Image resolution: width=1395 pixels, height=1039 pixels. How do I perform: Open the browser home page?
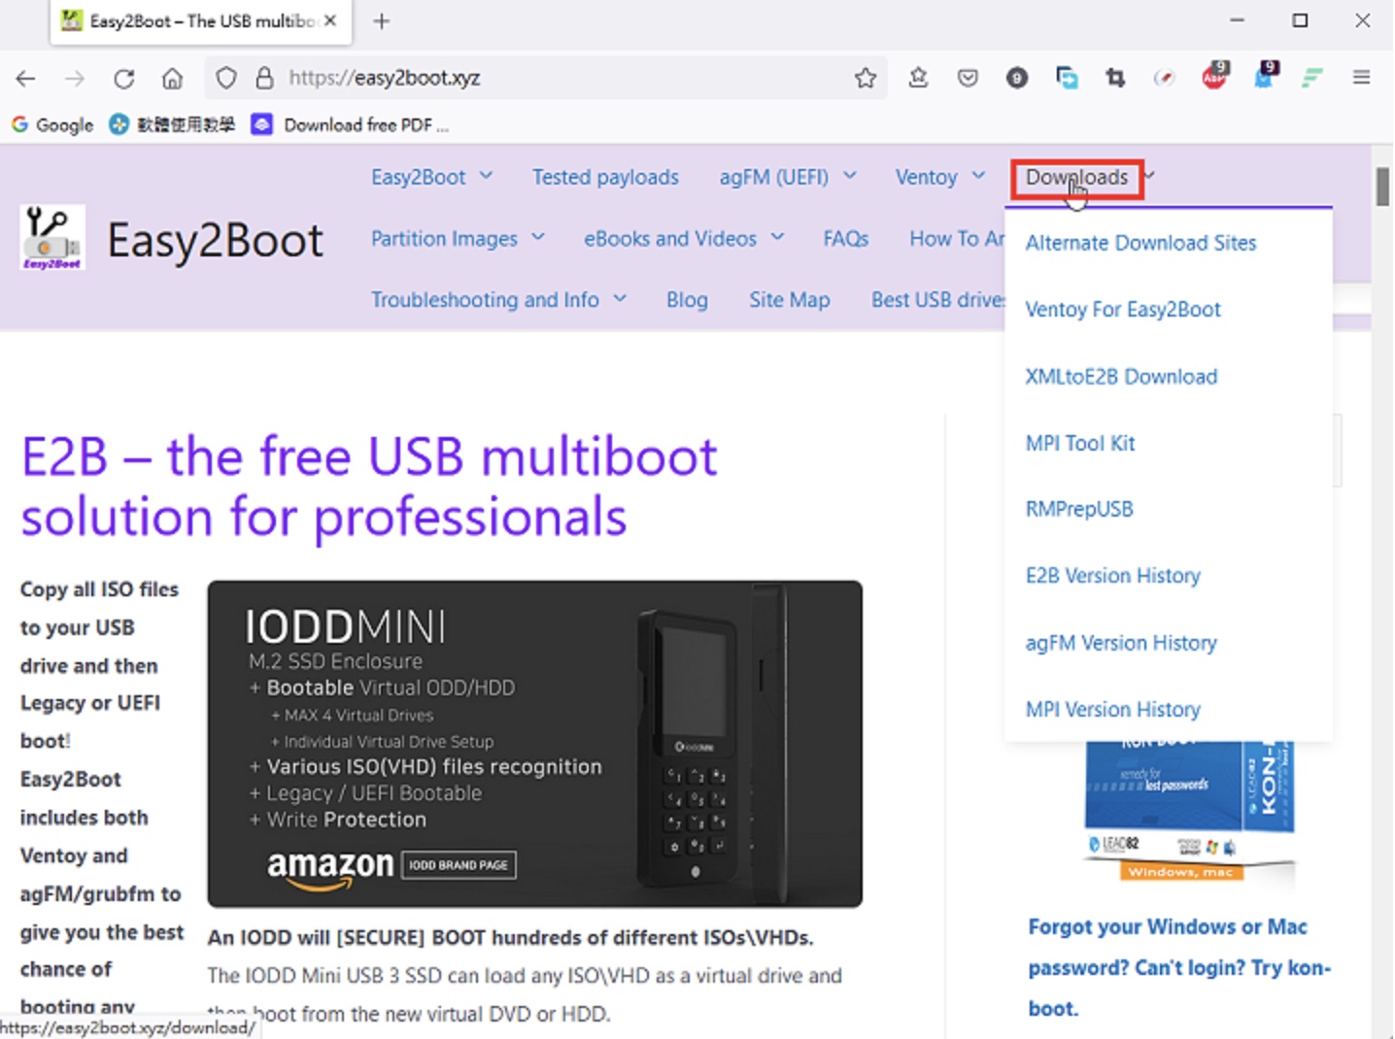click(x=172, y=79)
